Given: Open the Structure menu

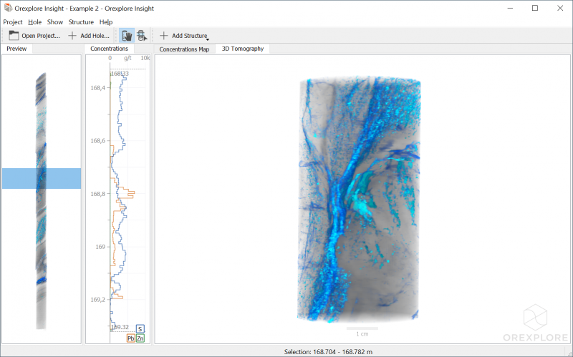Looking at the screenshot, I should [81, 22].
